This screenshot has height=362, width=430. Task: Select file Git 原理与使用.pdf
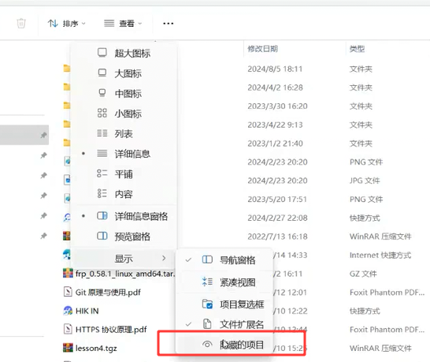pos(108,293)
